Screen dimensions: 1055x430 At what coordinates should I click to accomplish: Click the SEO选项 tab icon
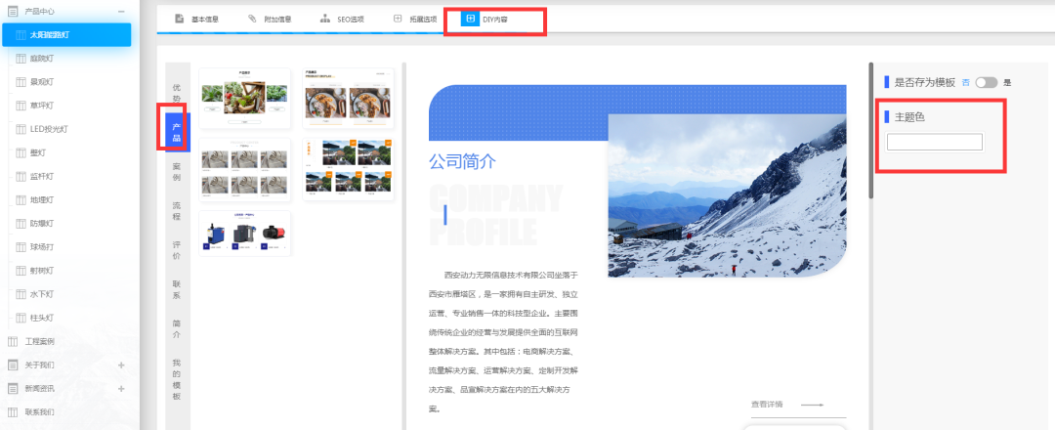[324, 19]
